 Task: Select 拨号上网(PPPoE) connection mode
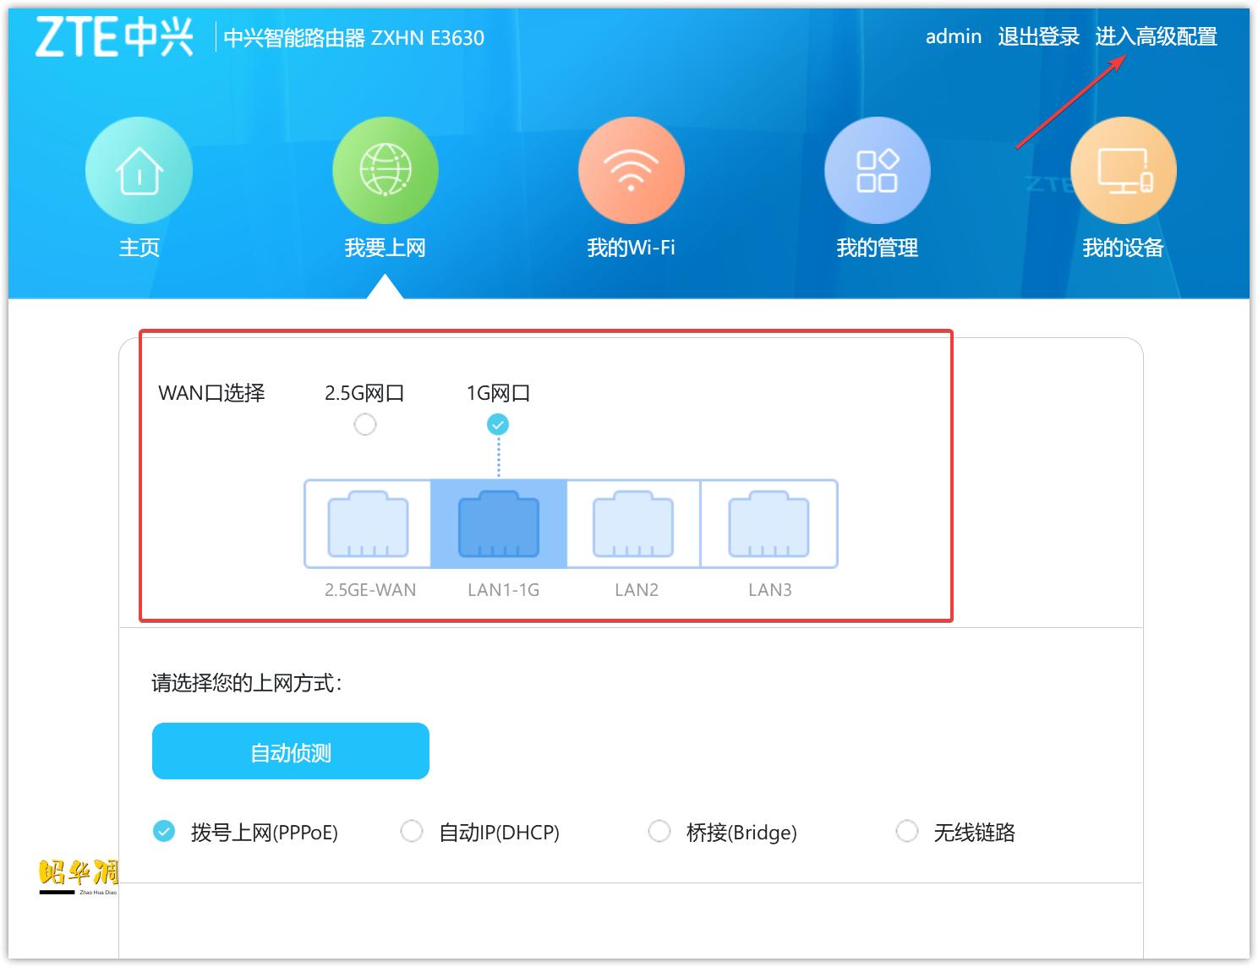click(x=163, y=832)
